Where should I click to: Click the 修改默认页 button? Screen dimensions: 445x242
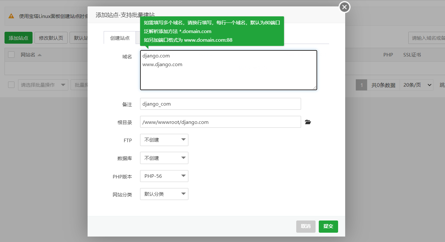[x=51, y=38]
